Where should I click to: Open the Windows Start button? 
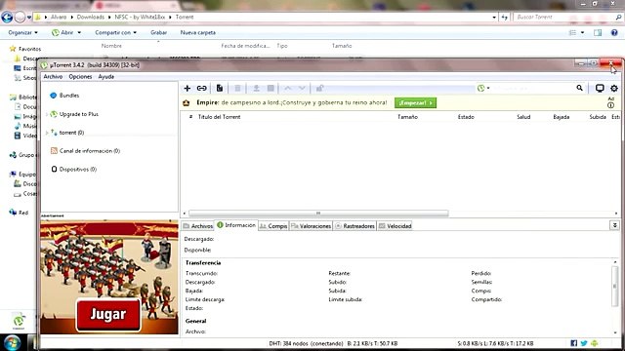click(12, 342)
